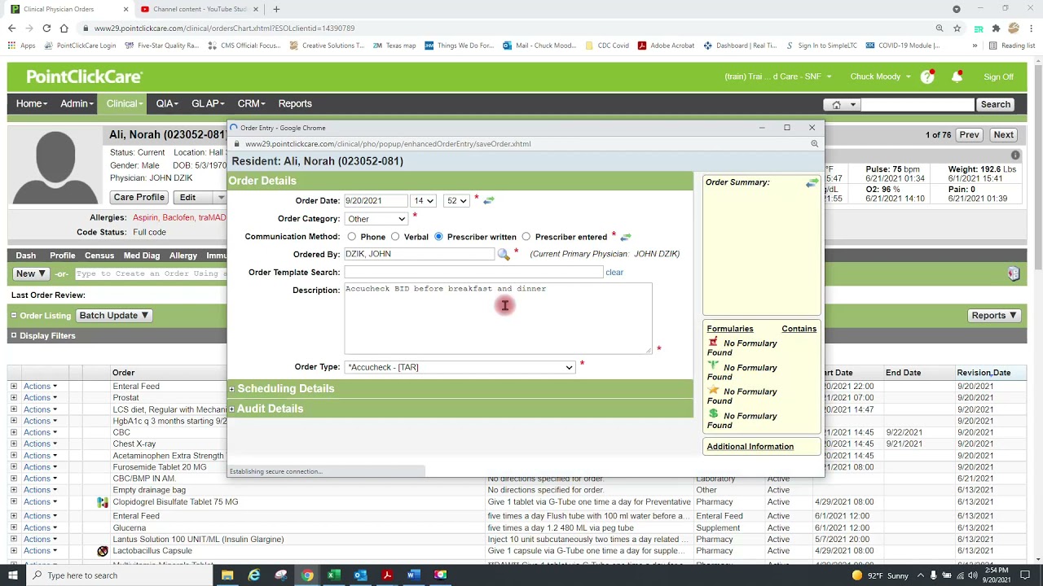Screen dimensions: 1043x586
Task: Open Word from the taskbar
Action: (413, 575)
